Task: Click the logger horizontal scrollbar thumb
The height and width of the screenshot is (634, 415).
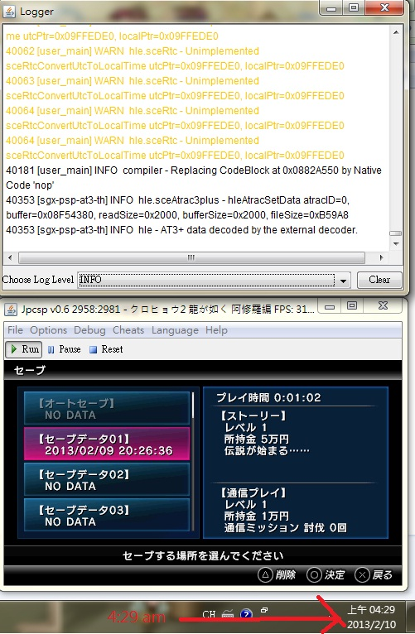Action: point(191,257)
